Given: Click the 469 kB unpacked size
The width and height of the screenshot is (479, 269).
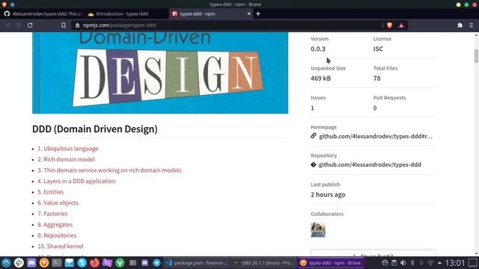Looking at the screenshot, I should coord(321,78).
